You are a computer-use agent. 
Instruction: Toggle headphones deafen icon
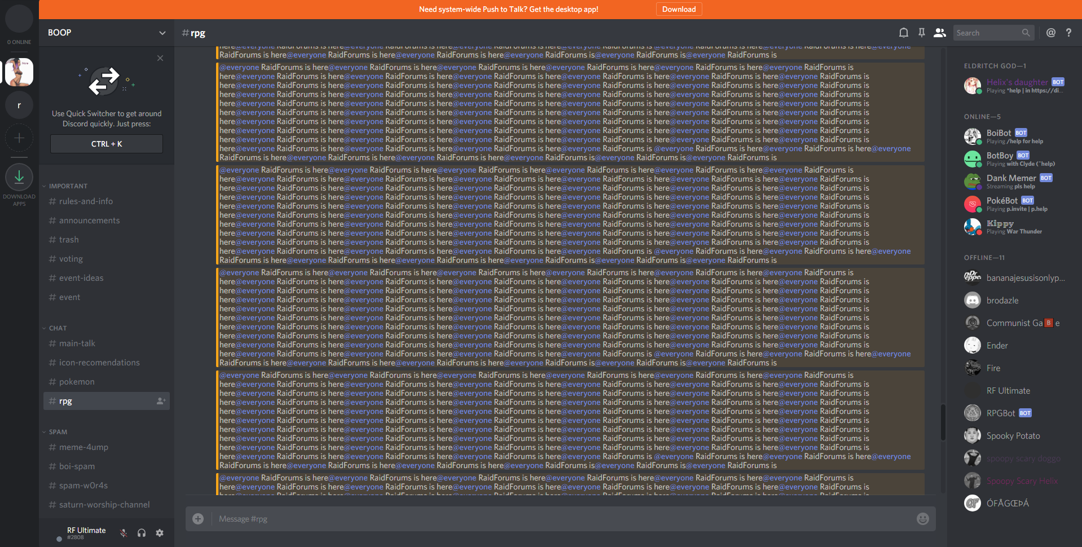pos(142,533)
